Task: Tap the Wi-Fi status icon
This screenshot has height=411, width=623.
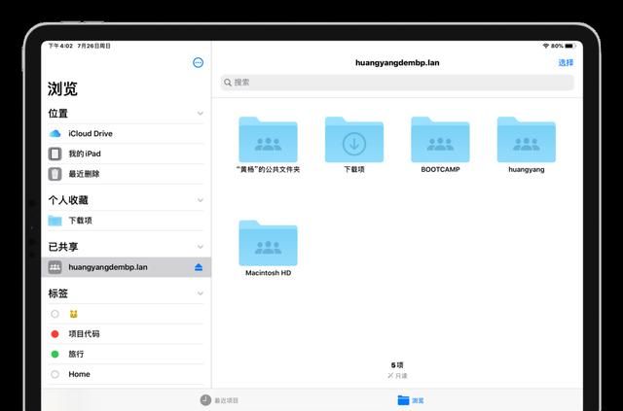Action: (546, 46)
